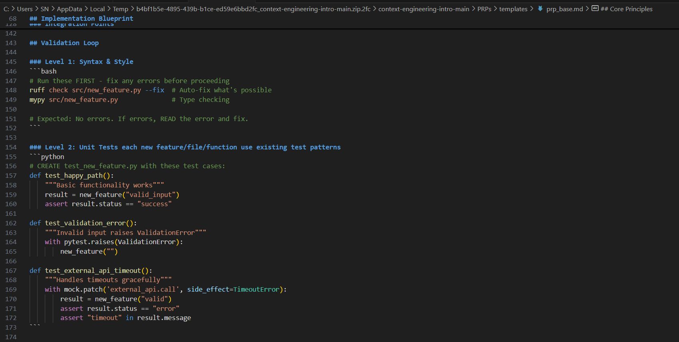Click line number 154 in the gutter

click(x=11, y=147)
